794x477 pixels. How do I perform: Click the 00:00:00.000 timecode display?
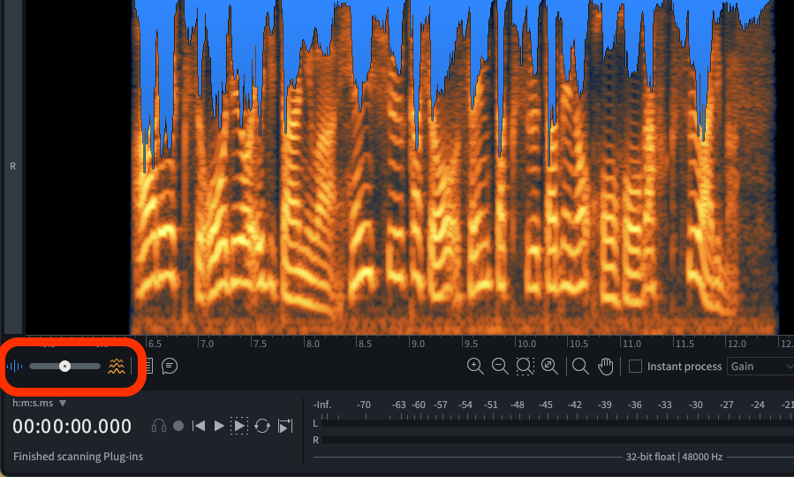[72, 427]
